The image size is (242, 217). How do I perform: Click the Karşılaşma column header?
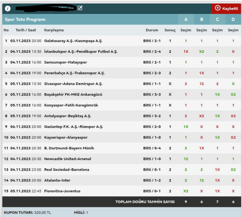pyautogui.click(x=54, y=30)
